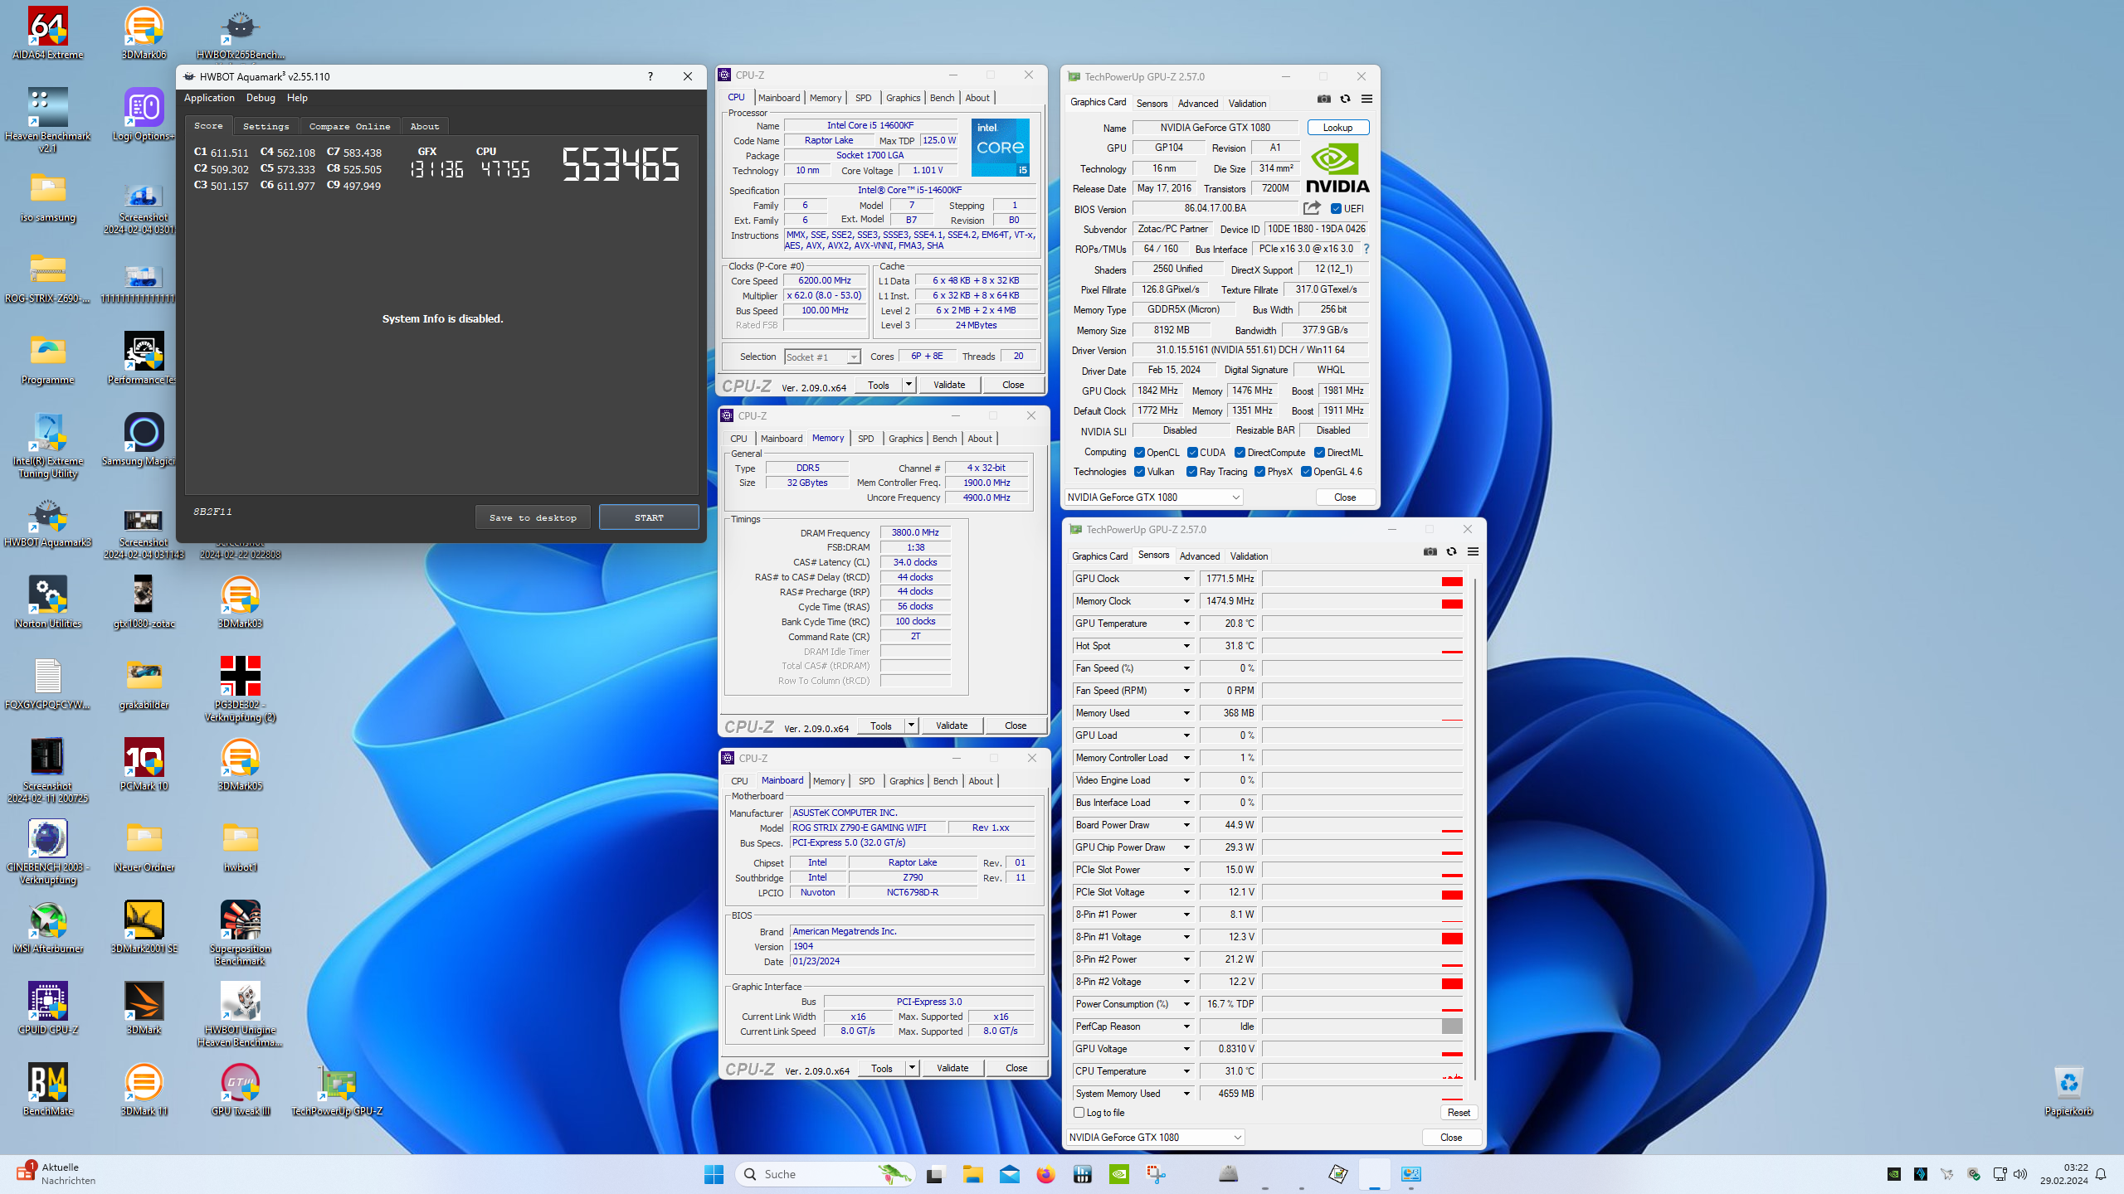Image resolution: width=2124 pixels, height=1194 pixels.
Task: Toggle the DirectML checkbox
Action: pyautogui.click(x=1319, y=453)
